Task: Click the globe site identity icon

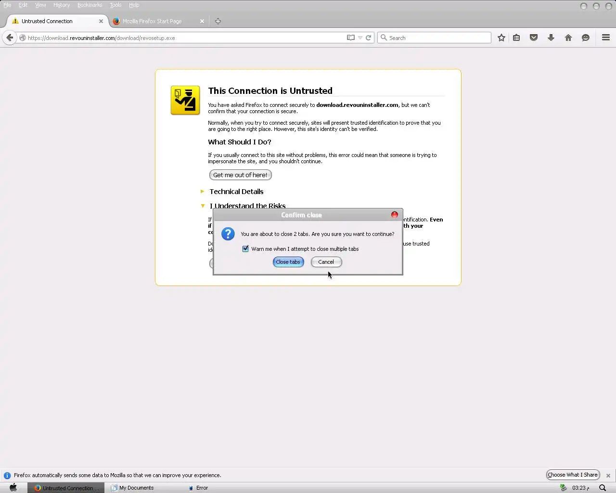Action: (x=23, y=38)
